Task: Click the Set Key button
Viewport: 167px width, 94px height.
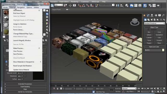Action: 118,92
